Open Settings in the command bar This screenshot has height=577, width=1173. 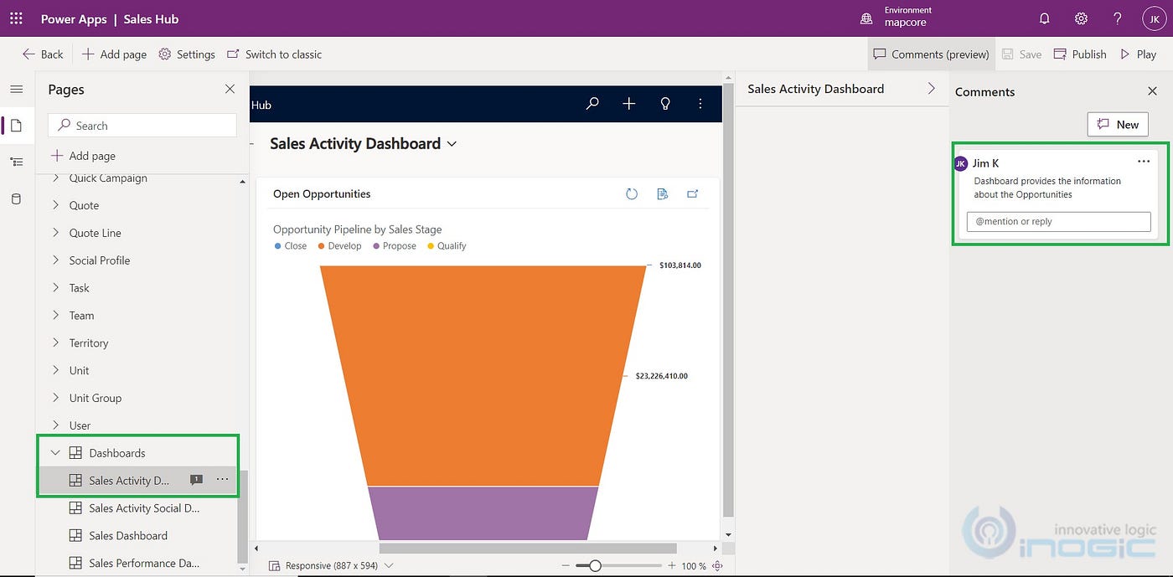[187, 54]
